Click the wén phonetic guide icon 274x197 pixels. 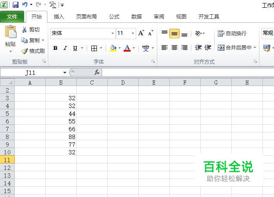click(x=145, y=48)
